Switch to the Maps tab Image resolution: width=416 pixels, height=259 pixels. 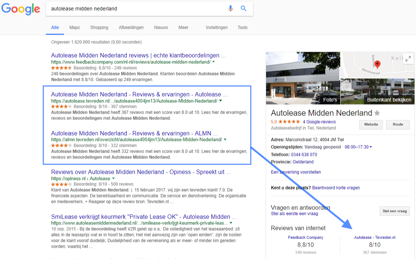pyautogui.click(x=75, y=27)
